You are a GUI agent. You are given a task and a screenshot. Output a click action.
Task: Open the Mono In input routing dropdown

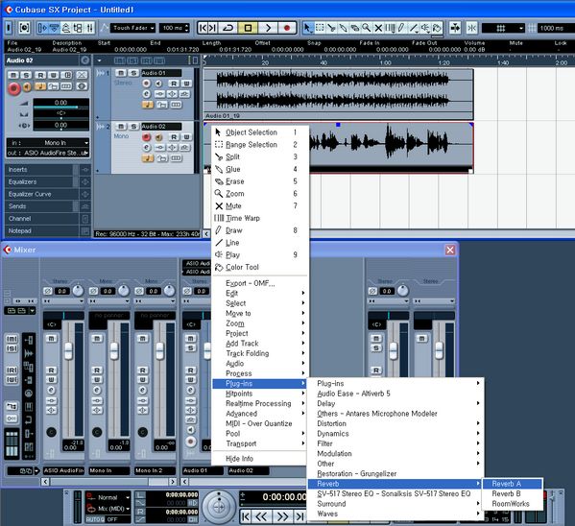click(48, 143)
